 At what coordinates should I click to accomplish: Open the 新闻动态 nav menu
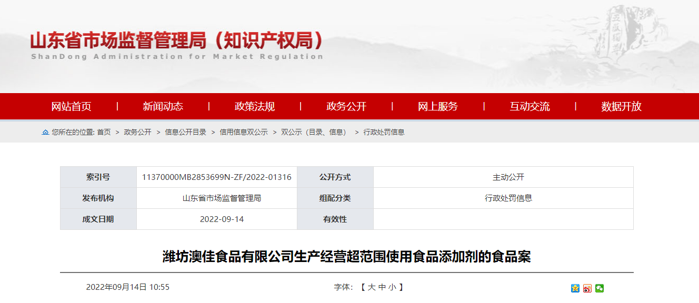click(163, 106)
